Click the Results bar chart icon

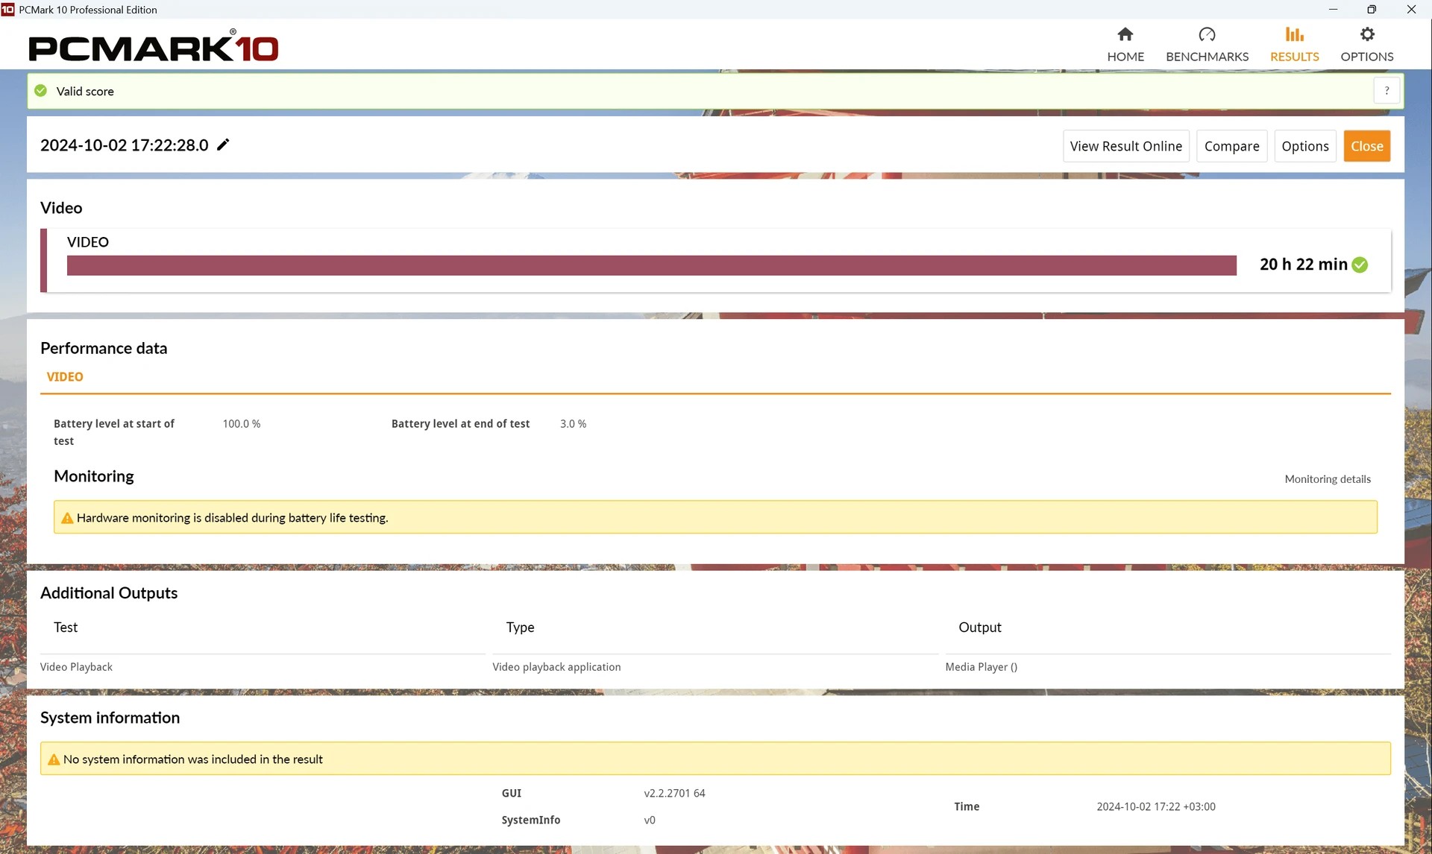click(1294, 34)
